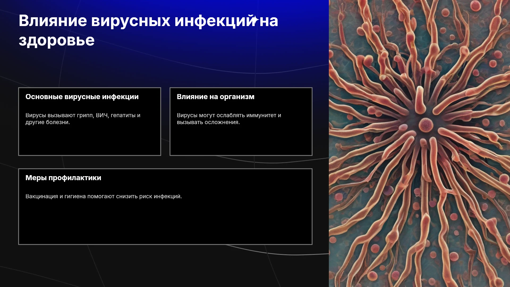Click 'другие болезни.' in the first card
Screen dimensions: 510x287
tap(48, 122)
